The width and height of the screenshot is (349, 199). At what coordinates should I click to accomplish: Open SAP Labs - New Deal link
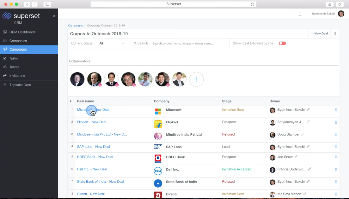[x=94, y=147]
